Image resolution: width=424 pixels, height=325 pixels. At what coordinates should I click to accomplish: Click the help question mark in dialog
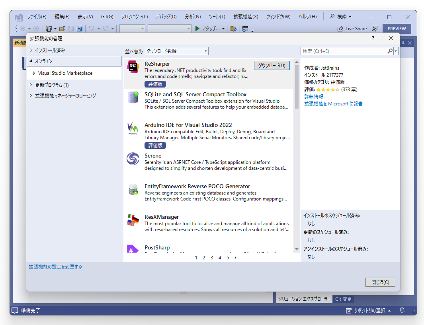click(x=373, y=38)
